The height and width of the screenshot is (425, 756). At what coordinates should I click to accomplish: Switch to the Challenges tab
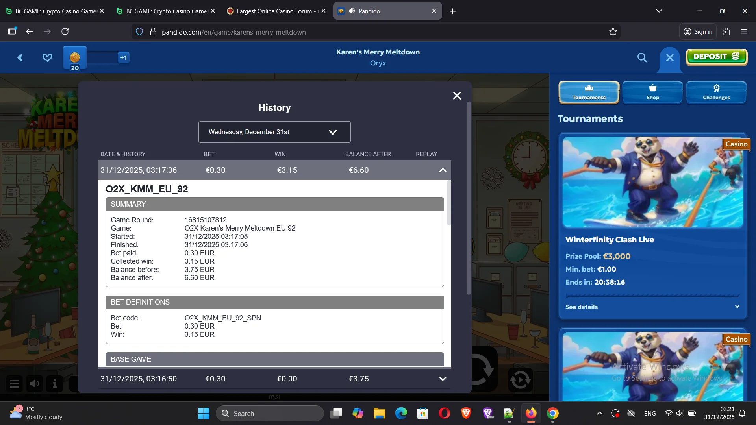[716, 92]
